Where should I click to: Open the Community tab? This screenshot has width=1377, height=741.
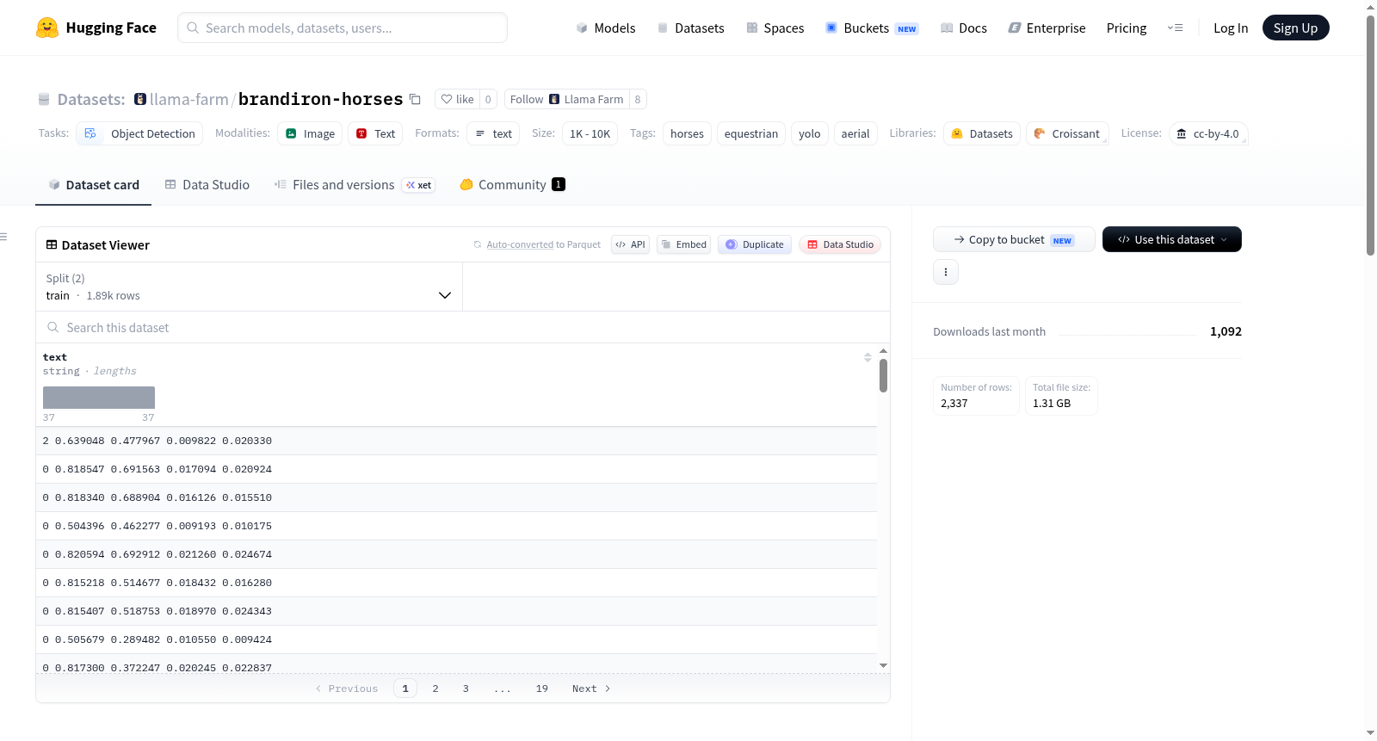coord(512,184)
